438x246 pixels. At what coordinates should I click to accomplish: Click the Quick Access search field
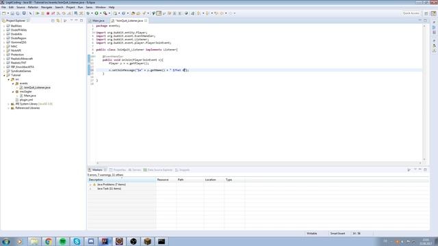pos(411,13)
